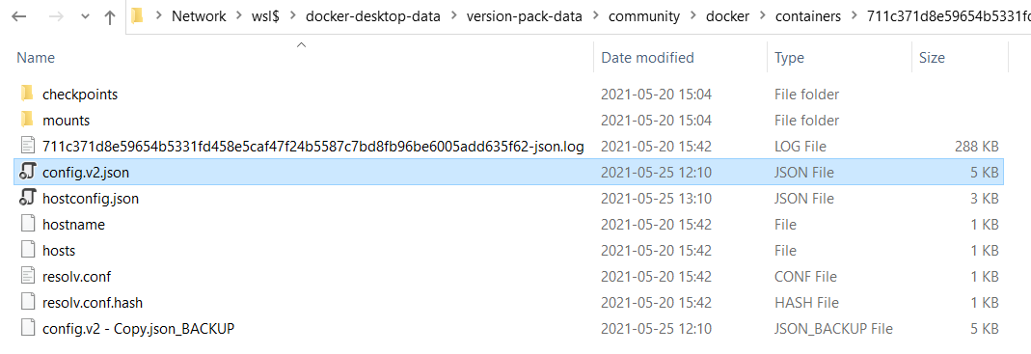The height and width of the screenshot is (354, 1031).
Task: Go up one folder level
Action: (110, 17)
